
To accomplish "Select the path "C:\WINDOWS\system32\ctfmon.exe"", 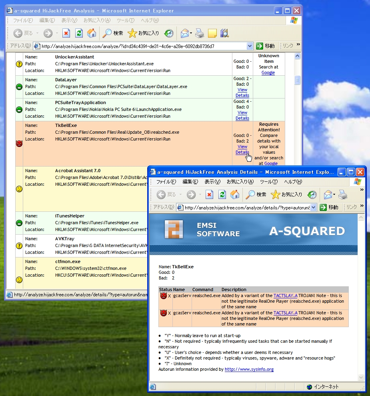I will tap(91, 268).
